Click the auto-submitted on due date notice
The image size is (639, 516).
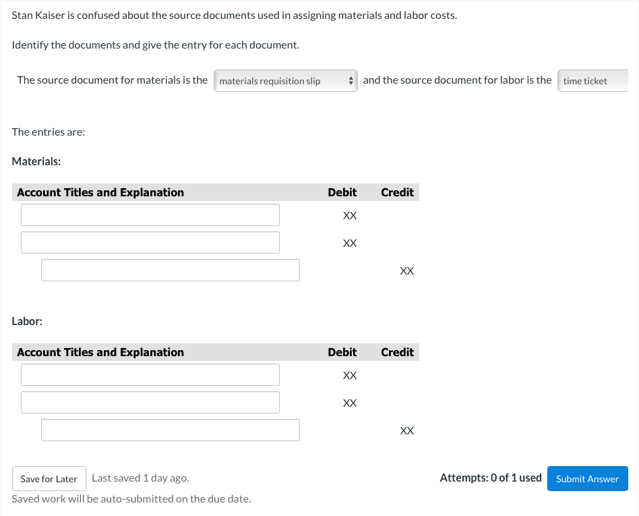tap(131, 499)
